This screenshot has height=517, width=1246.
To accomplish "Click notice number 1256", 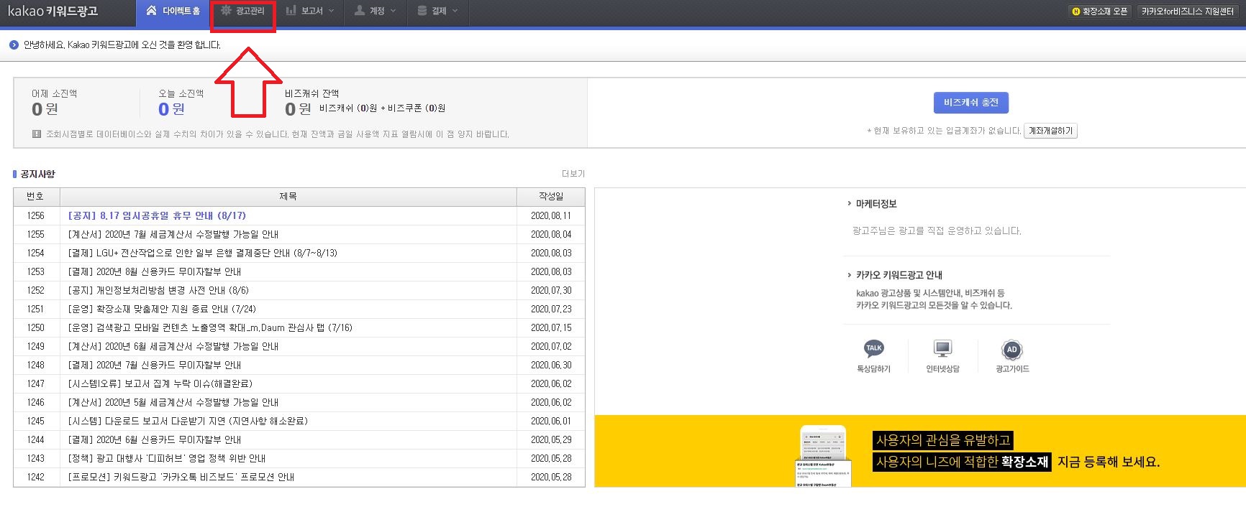I will (x=36, y=215).
